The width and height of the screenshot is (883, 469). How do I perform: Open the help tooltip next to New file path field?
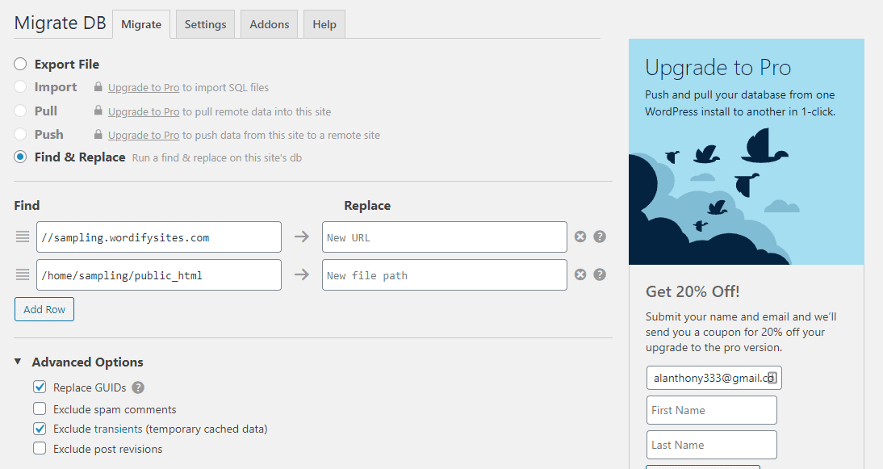tap(599, 274)
